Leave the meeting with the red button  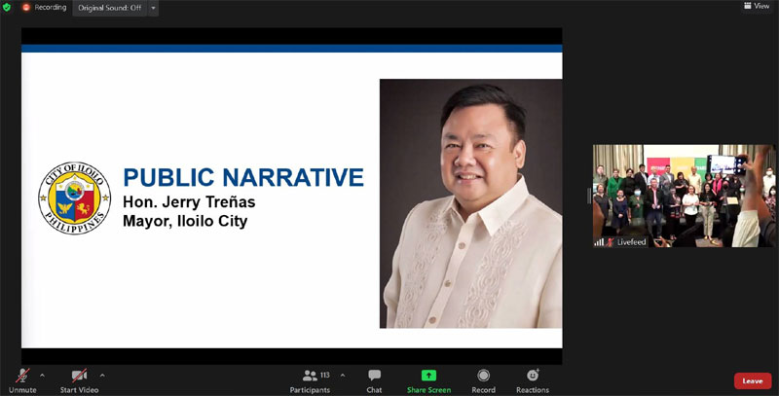pyautogui.click(x=752, y=380)
